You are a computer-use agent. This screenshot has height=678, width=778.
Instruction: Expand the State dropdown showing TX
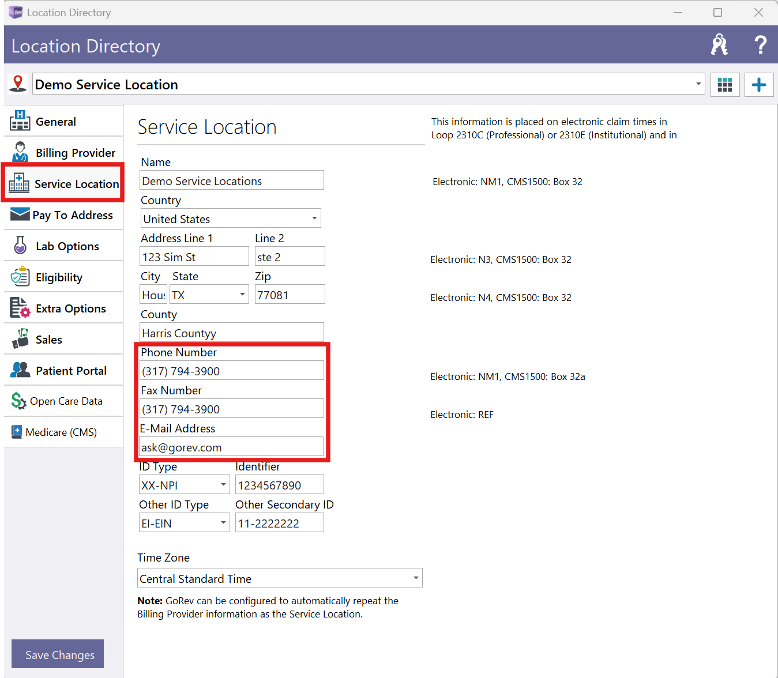point(242,295)
